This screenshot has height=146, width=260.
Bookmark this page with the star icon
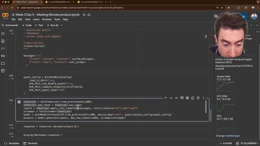click(x=222, y=8)
